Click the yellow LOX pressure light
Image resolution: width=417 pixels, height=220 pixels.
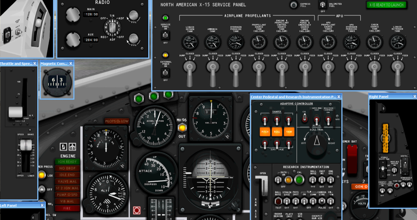pos(42,175)
